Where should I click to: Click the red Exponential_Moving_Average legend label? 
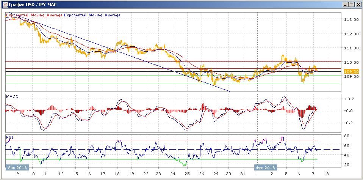[34, 15]
